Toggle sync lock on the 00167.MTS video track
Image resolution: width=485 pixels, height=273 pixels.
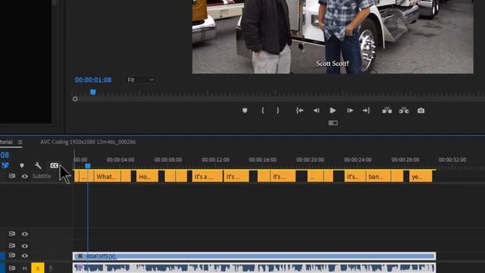pos(12,256)
